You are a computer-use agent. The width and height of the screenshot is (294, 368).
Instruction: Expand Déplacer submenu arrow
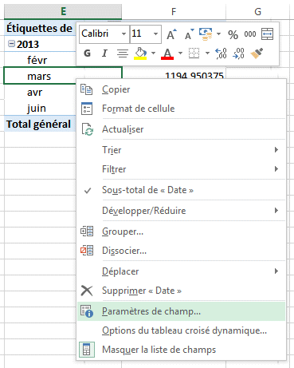pyautogui.click(x=276, y=271)
